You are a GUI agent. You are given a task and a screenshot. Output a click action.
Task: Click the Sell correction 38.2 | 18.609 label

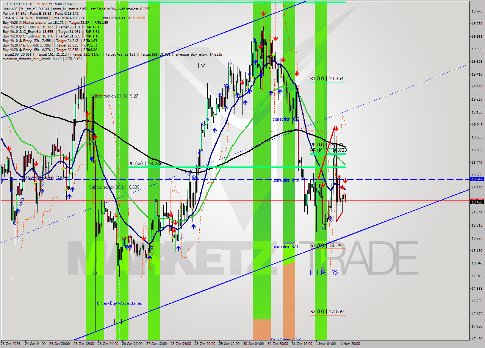[114, 187]
